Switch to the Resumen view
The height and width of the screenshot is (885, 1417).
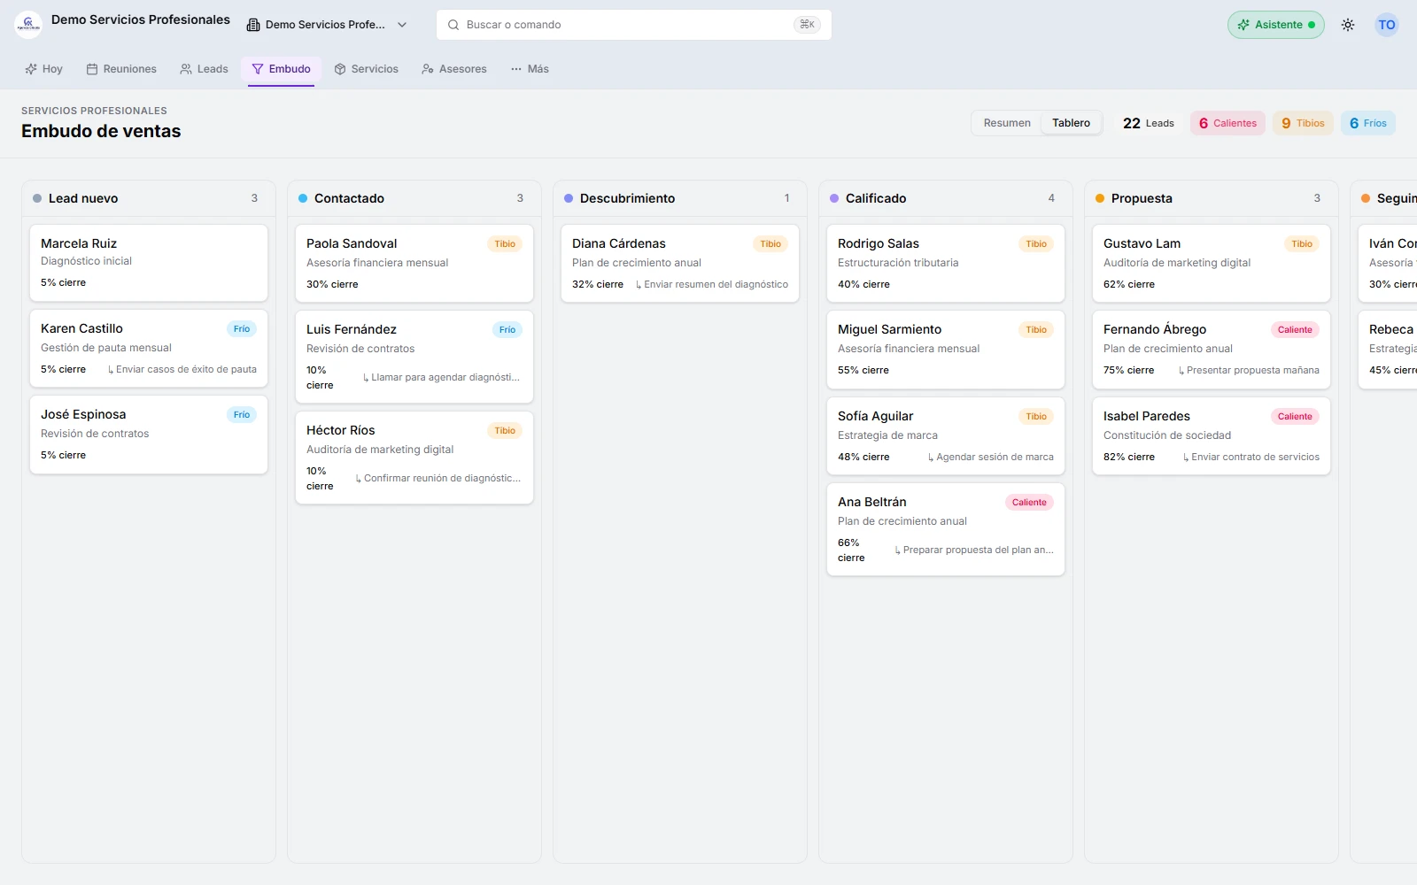(x=1007, y=123)
